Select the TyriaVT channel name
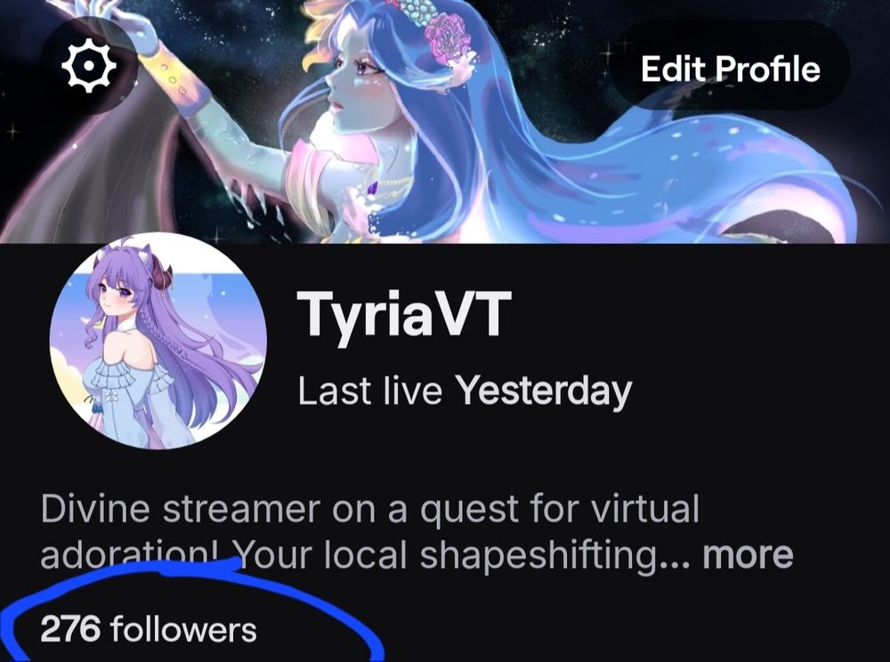This screenshot has width=890, height=662. pyautogui.click(x=405, y=314)
